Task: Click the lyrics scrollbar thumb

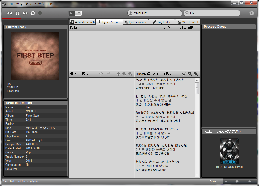Action: click(197, 88)
